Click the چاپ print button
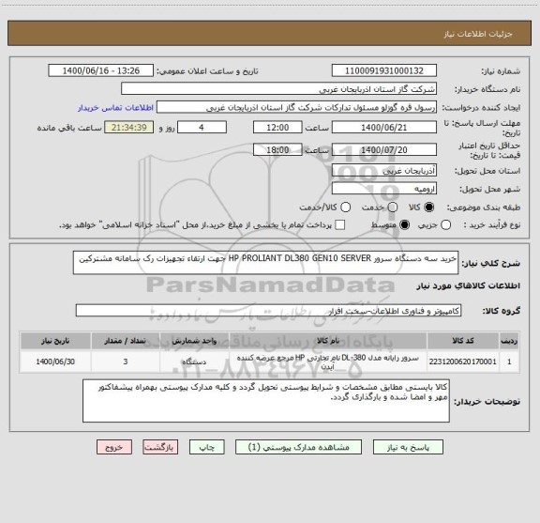 point(206,447)
